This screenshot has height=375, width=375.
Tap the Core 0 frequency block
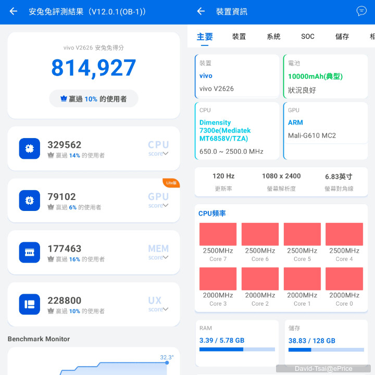pyautogui.click(x=344, y=279)
